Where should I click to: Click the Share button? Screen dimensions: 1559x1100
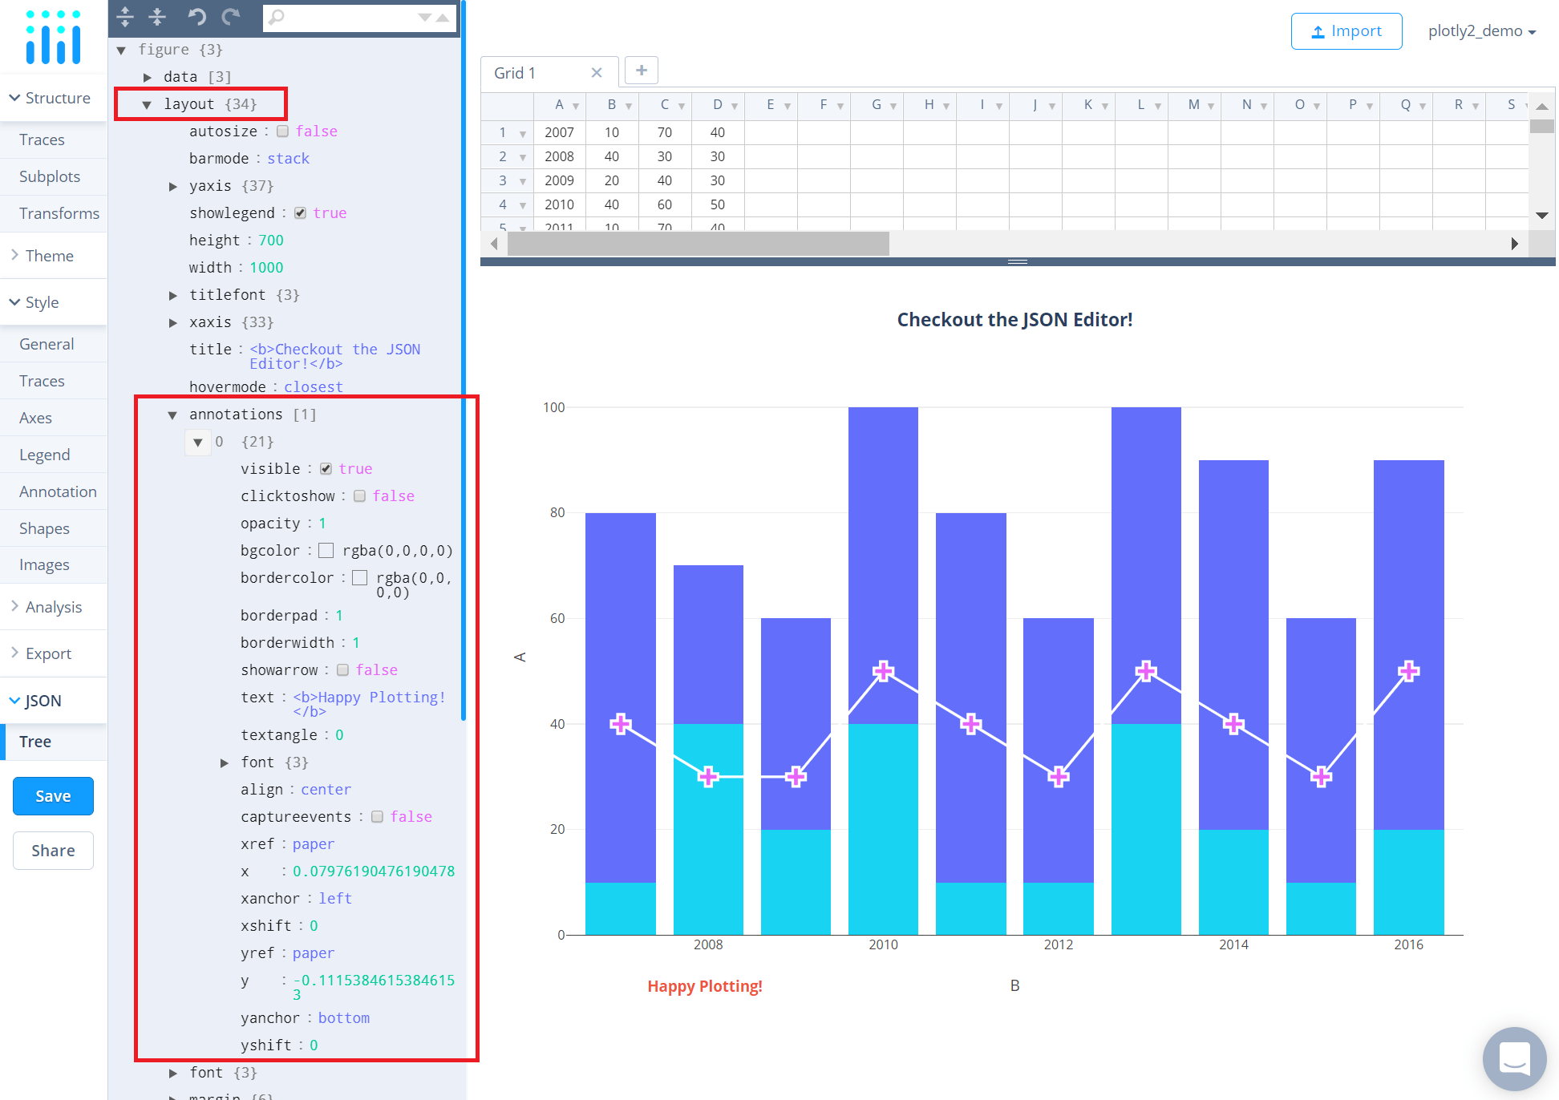(53, 850)
